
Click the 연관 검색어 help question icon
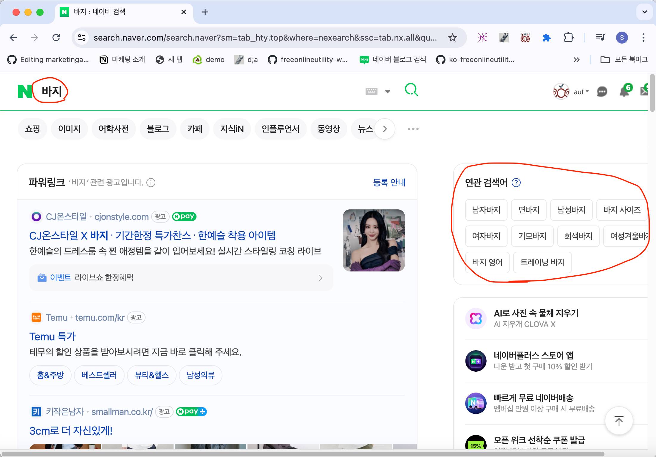(516, 183)
